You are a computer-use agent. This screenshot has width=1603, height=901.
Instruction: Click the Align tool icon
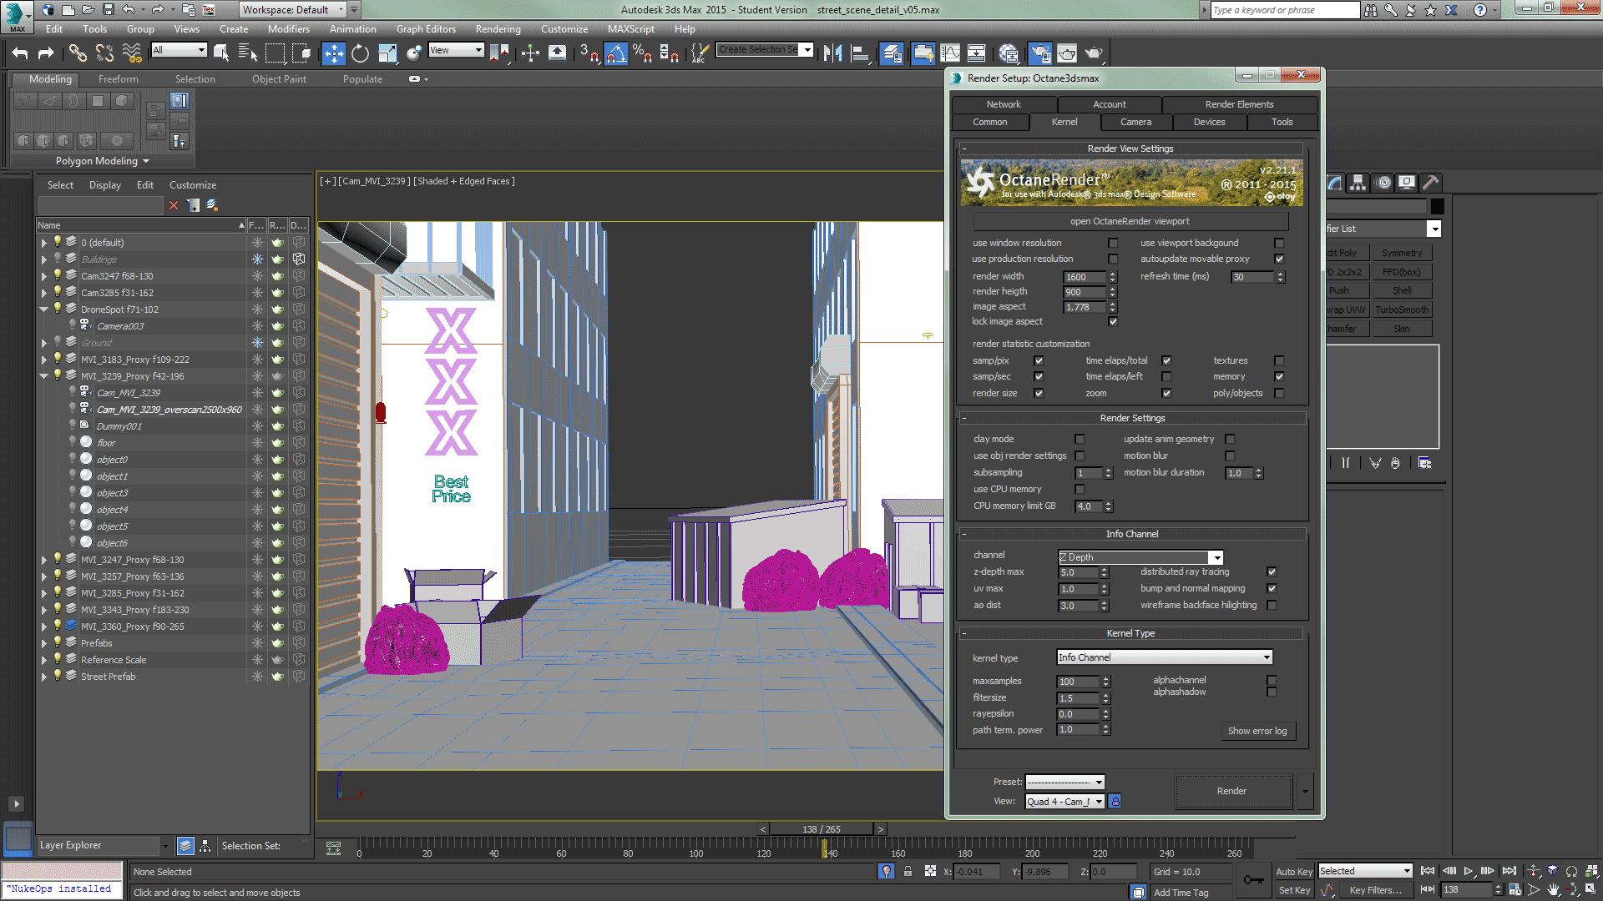(859, 53)
